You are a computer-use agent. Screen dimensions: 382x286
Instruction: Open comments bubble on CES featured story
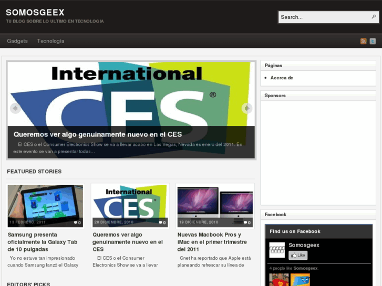pos(162,223)
